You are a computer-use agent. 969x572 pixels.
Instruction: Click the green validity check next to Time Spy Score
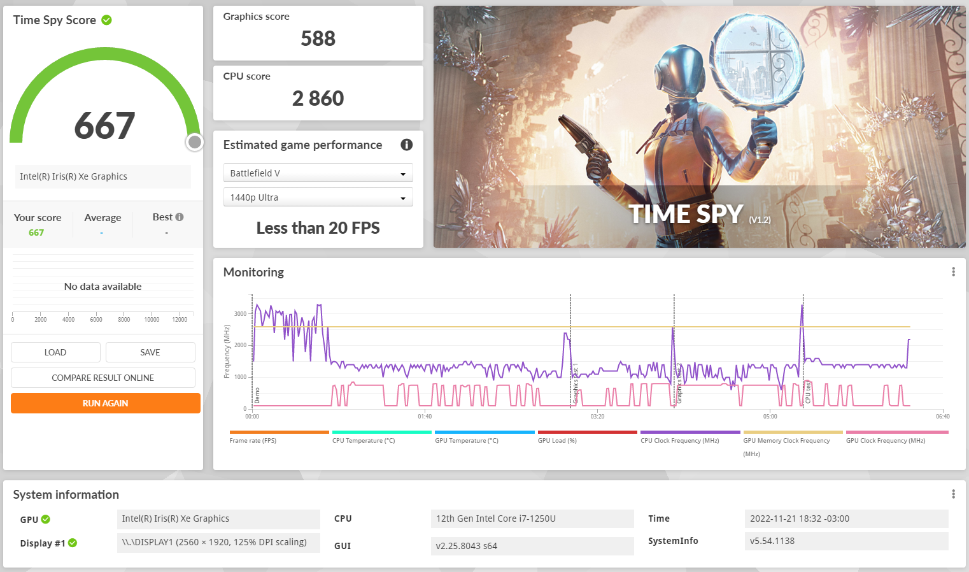[x=107, y=20]
